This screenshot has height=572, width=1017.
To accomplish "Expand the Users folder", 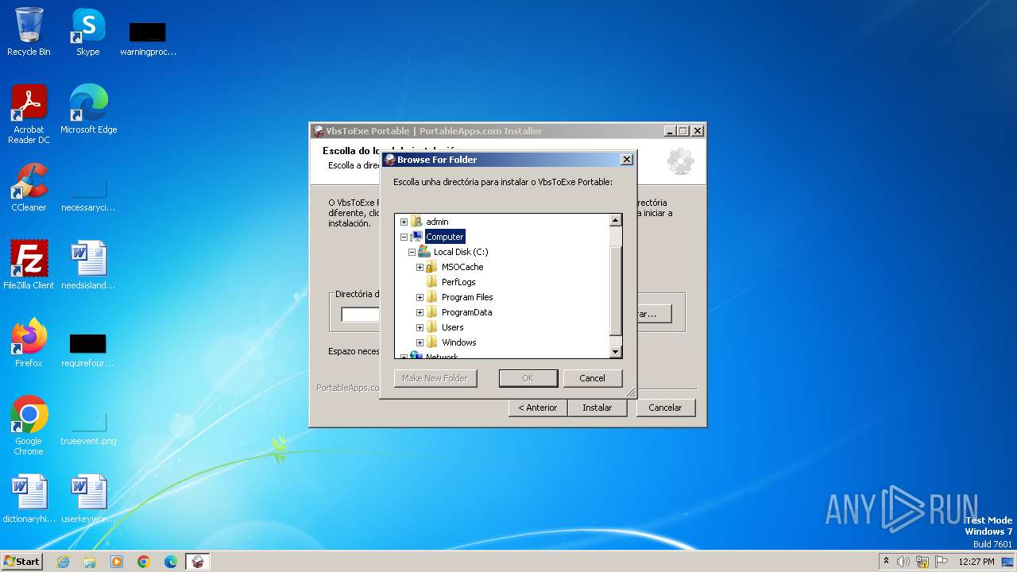I will point(420,327).
